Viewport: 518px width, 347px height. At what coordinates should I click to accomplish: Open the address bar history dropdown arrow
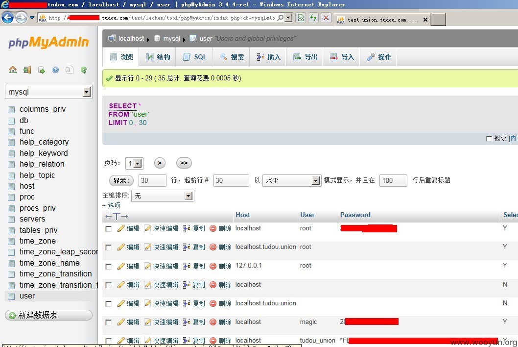click(x=288, y=18)
